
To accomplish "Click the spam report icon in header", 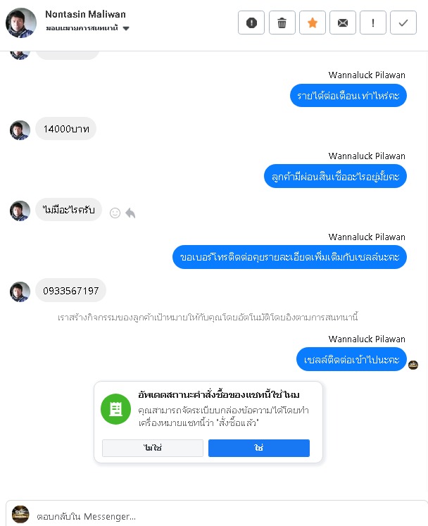I will pos(251,23).
